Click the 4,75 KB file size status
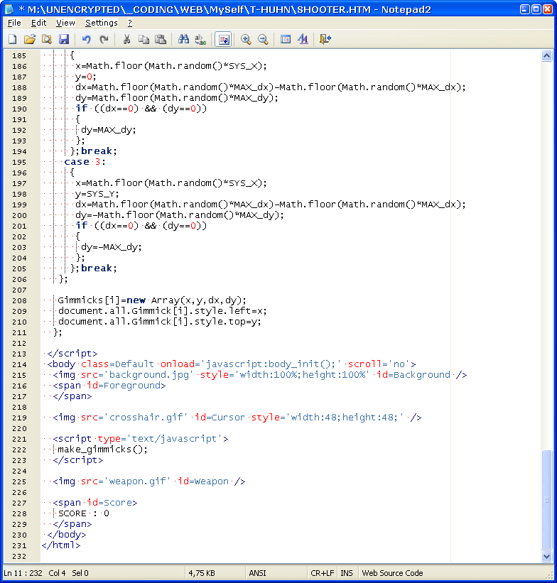 [202, 573]
